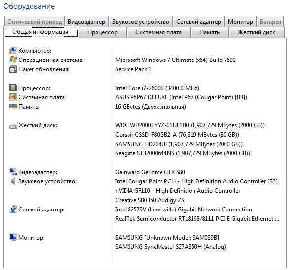Click the Операционная система: label
This screenshot has height=270, width=290.
[51, 60]
